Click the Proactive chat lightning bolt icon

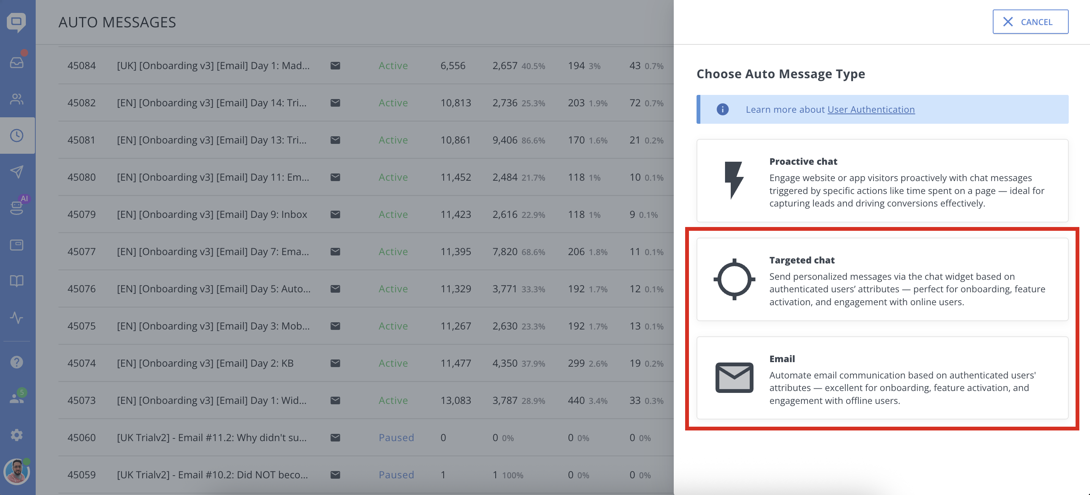734,180
